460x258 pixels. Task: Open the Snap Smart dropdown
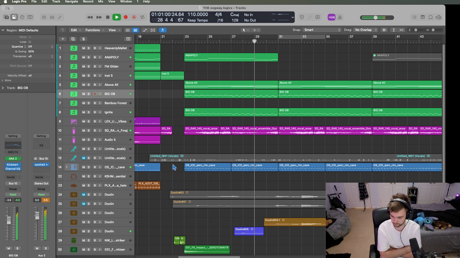[x=322, y=30]
